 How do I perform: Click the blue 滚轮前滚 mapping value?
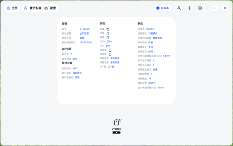tap(115, 58)
